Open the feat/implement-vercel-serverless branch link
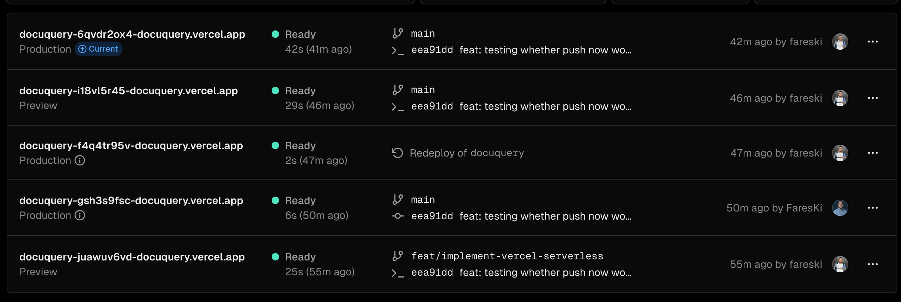The width and height of the screenshot is (901, 302). [x=507, y=256]
